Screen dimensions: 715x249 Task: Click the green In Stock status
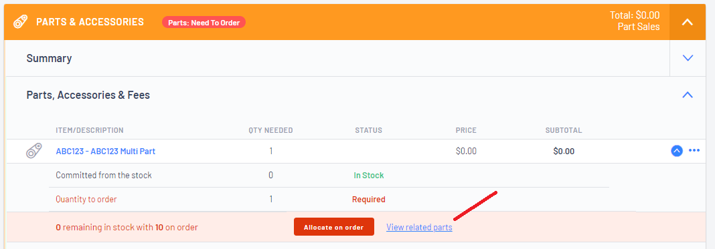pyautogui.click(x=368, y=176)
